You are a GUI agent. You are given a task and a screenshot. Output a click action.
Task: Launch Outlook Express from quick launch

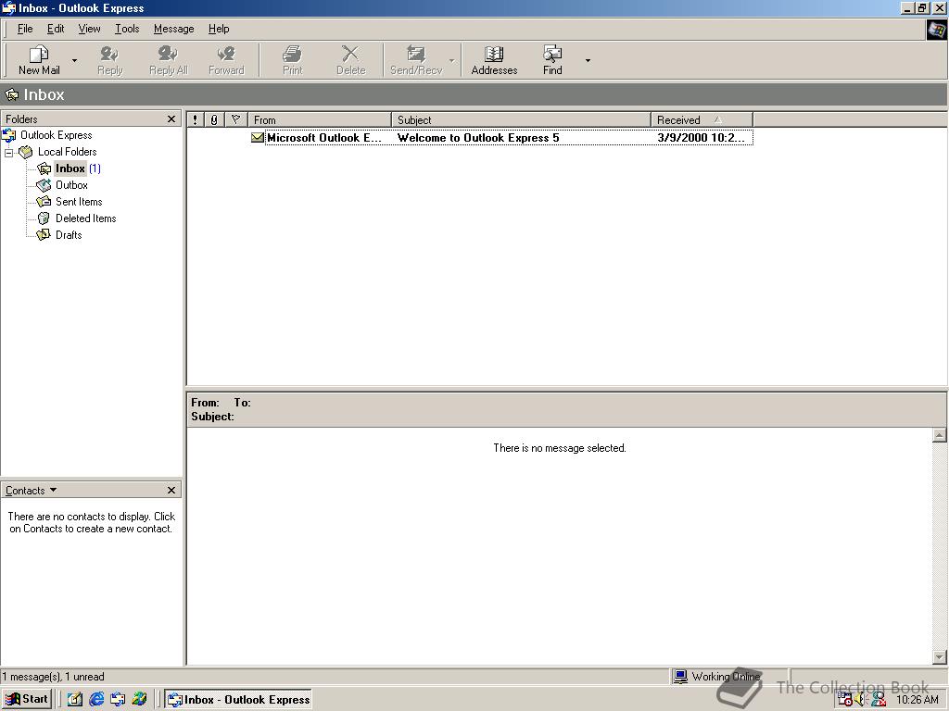tap(118, 699)
